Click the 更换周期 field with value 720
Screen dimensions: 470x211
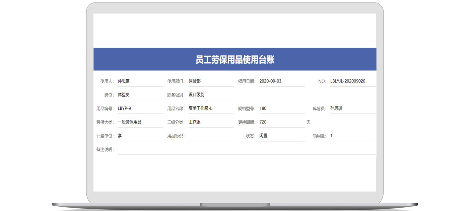pos(282,122)
